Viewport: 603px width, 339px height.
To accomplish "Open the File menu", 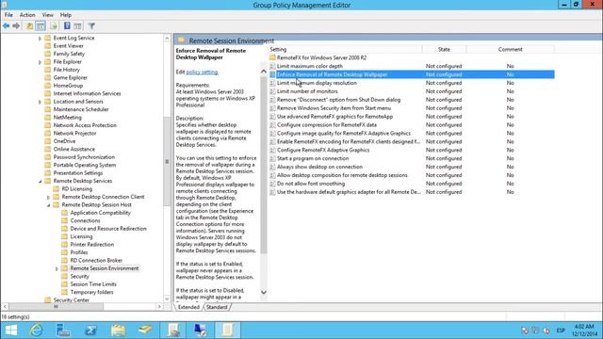I will click(8, 15).
